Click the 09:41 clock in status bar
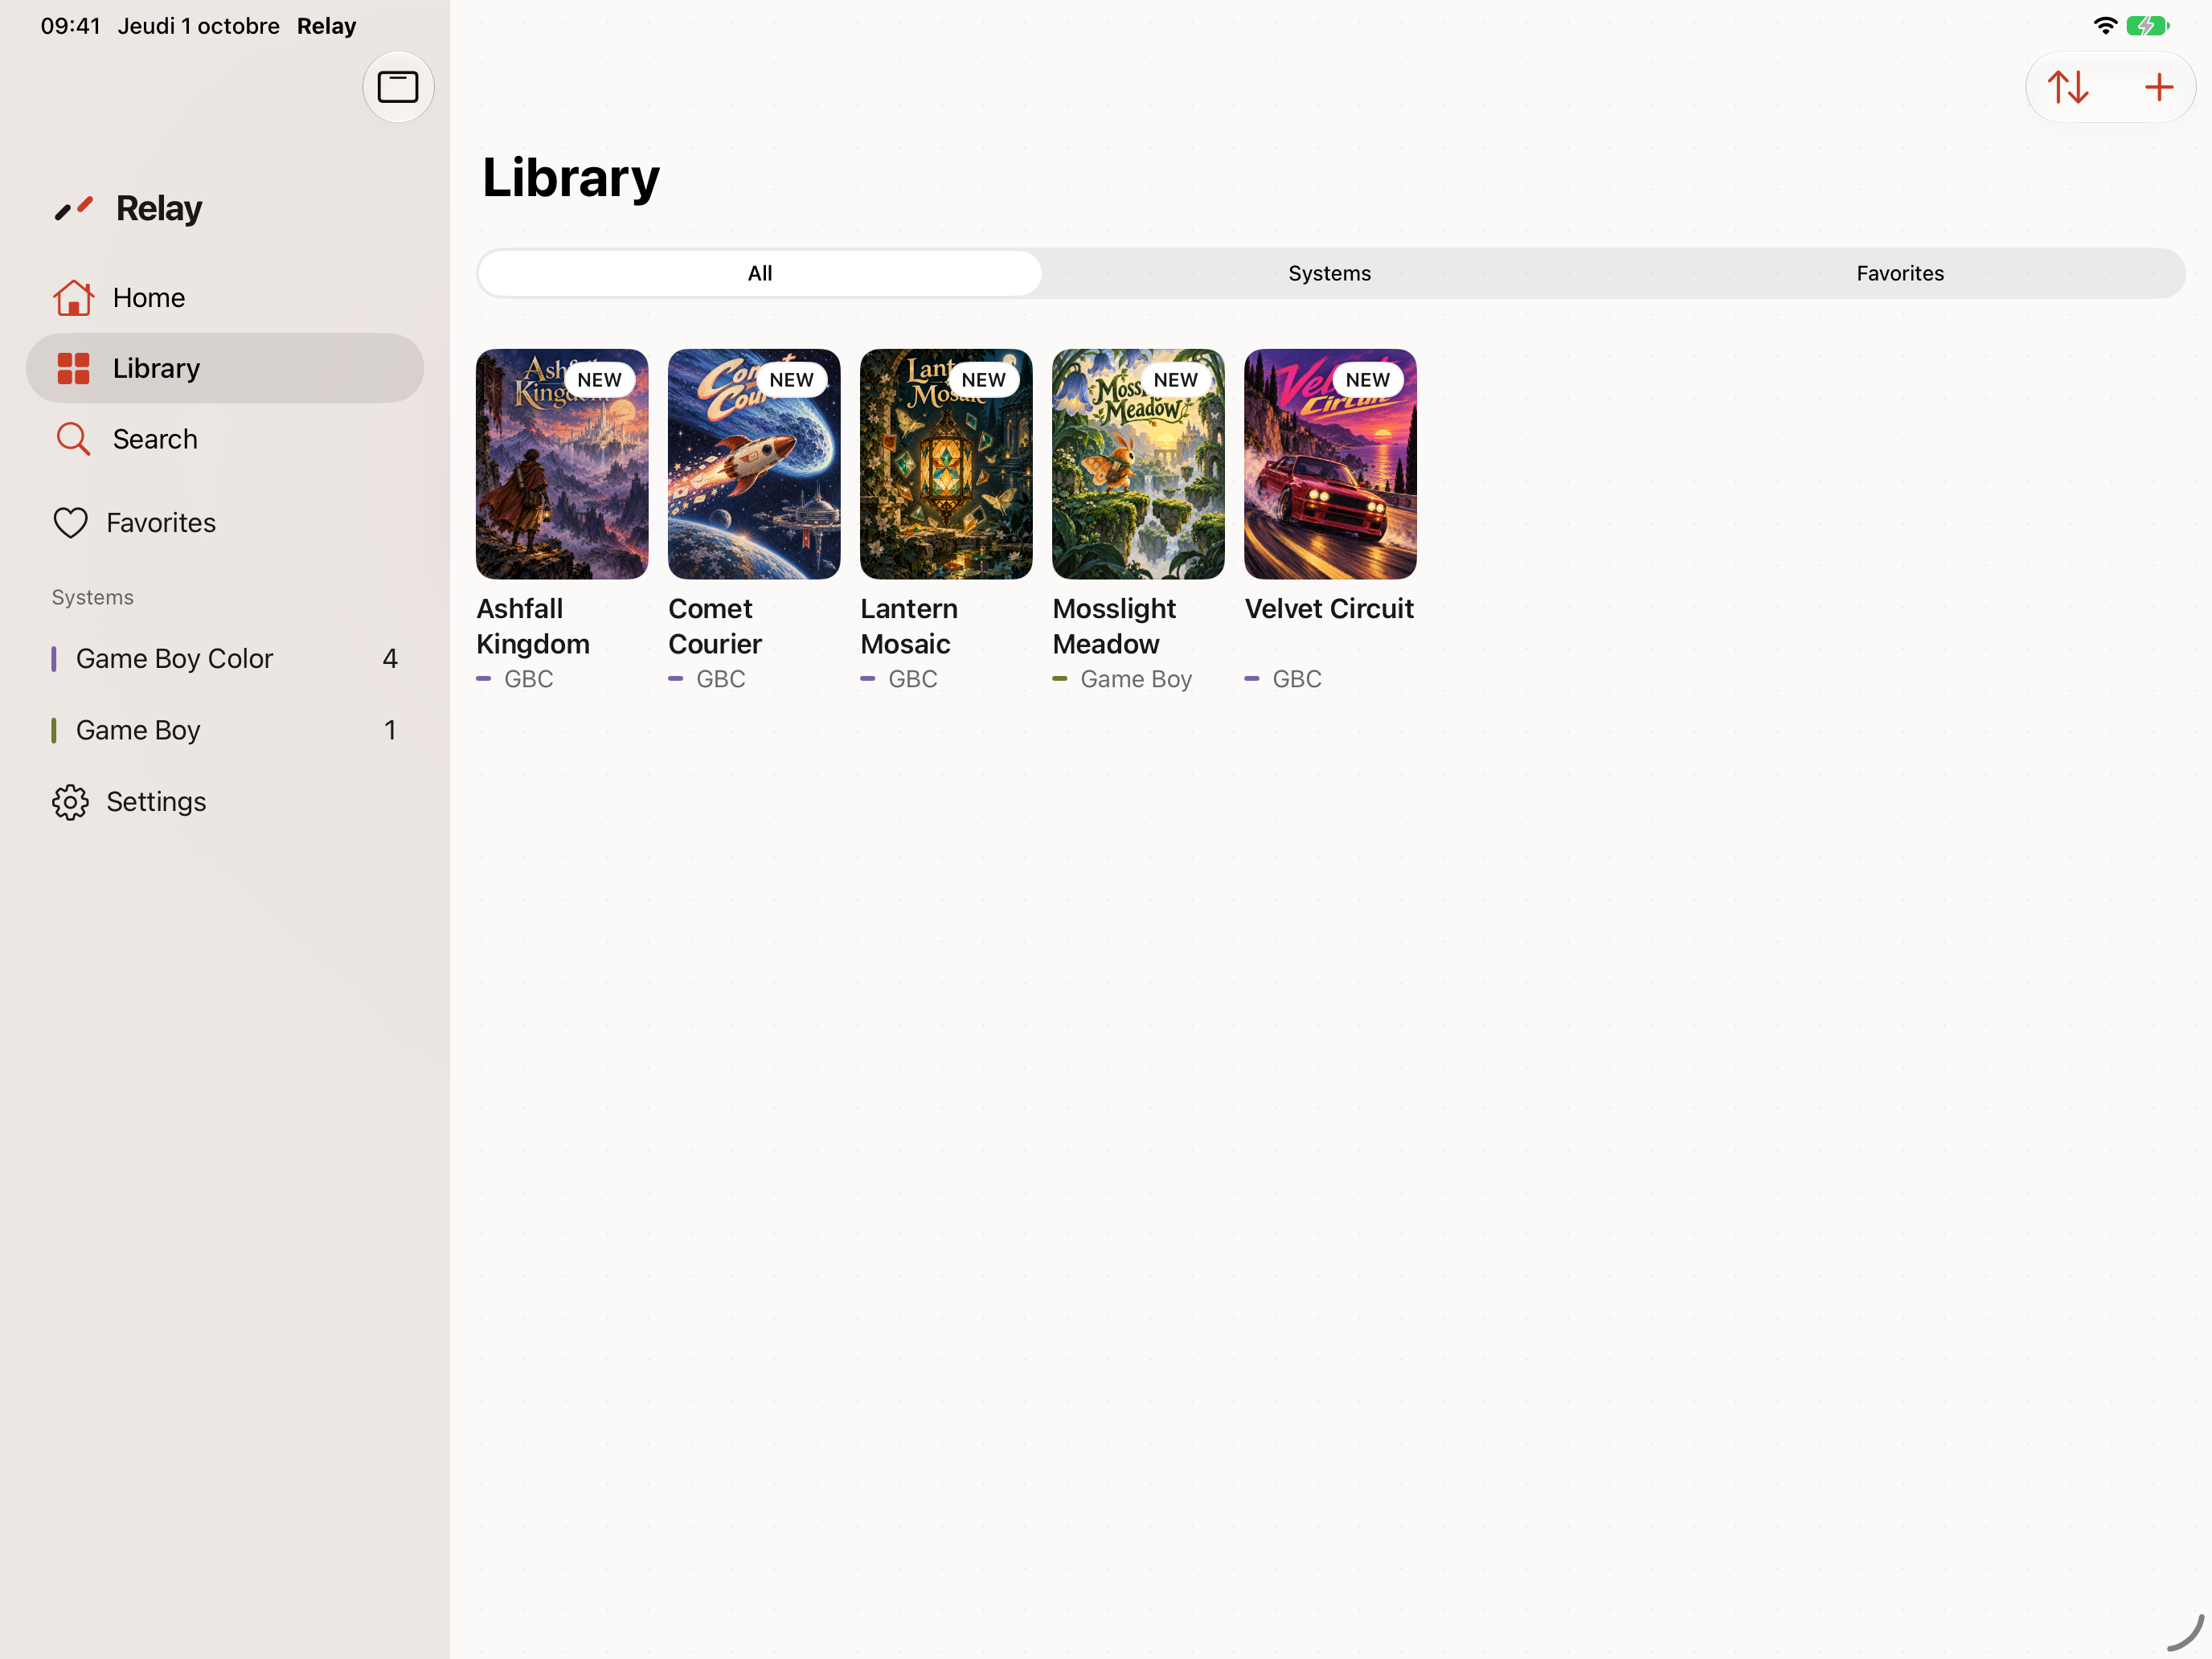The image size is (2212, 1659). (x=70, y=26)
